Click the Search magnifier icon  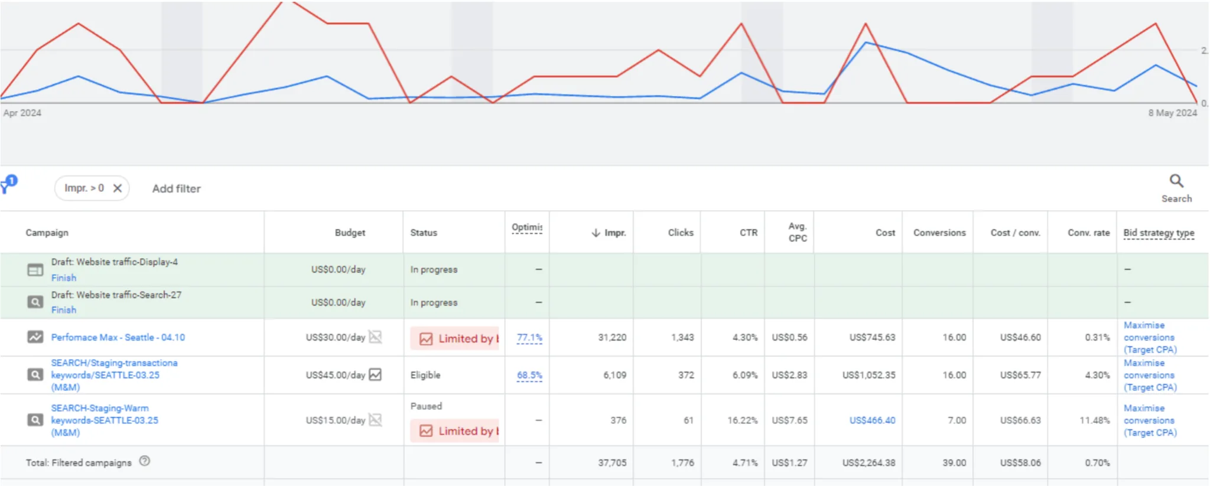click(x=1176, y=181)
